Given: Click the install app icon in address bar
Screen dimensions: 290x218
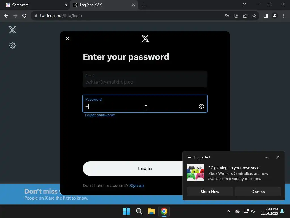Looking at the screenshot, I should pyautogui.click(x=236, y=16).
